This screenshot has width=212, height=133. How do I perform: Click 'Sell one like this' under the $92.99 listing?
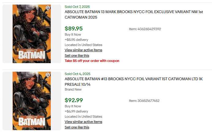(x=77, y=127)
